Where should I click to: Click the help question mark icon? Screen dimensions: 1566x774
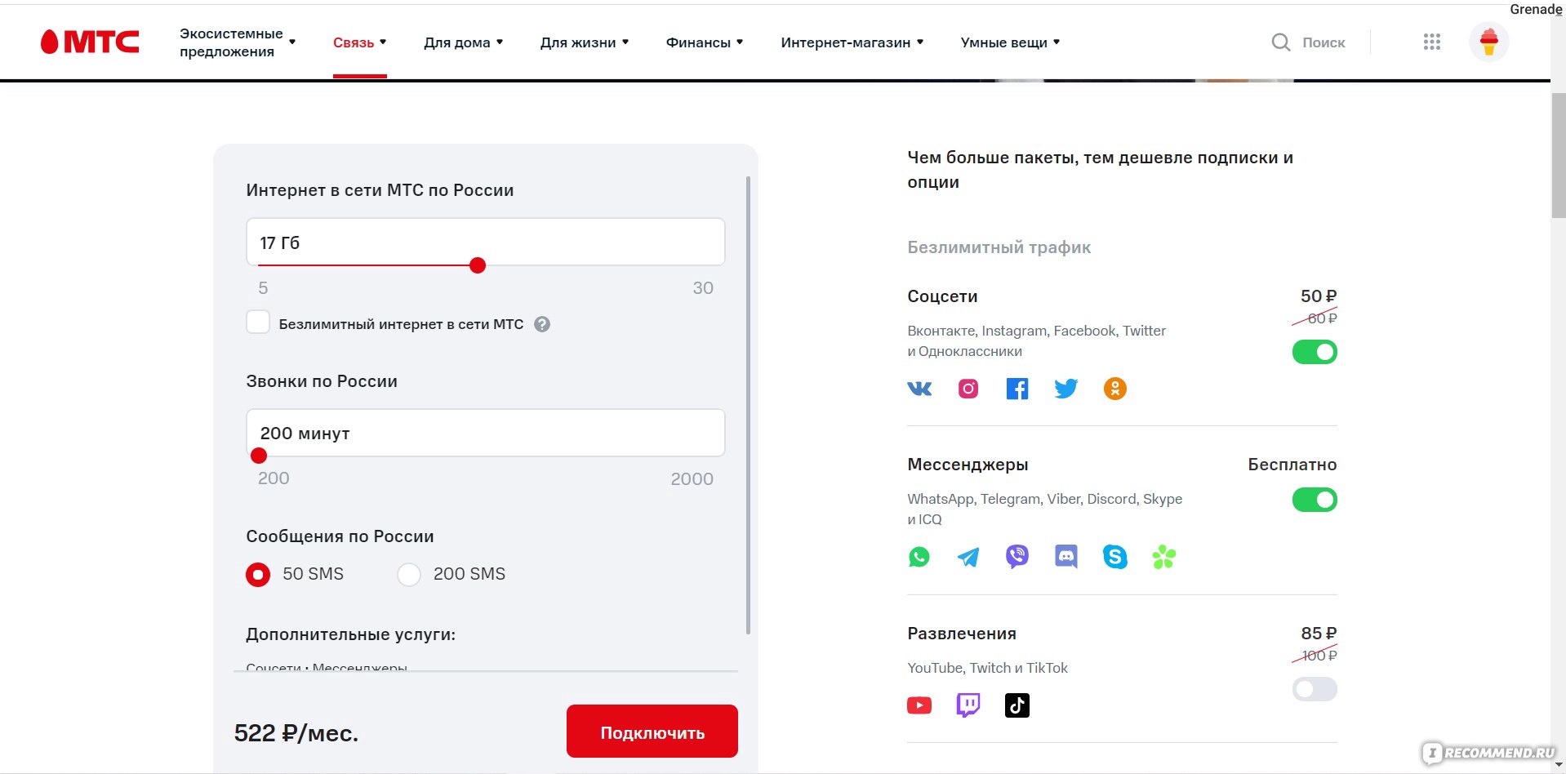pyautogui.click(x=542, y=324)
